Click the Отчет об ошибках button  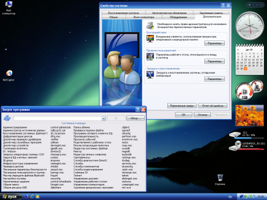[213, 106]
